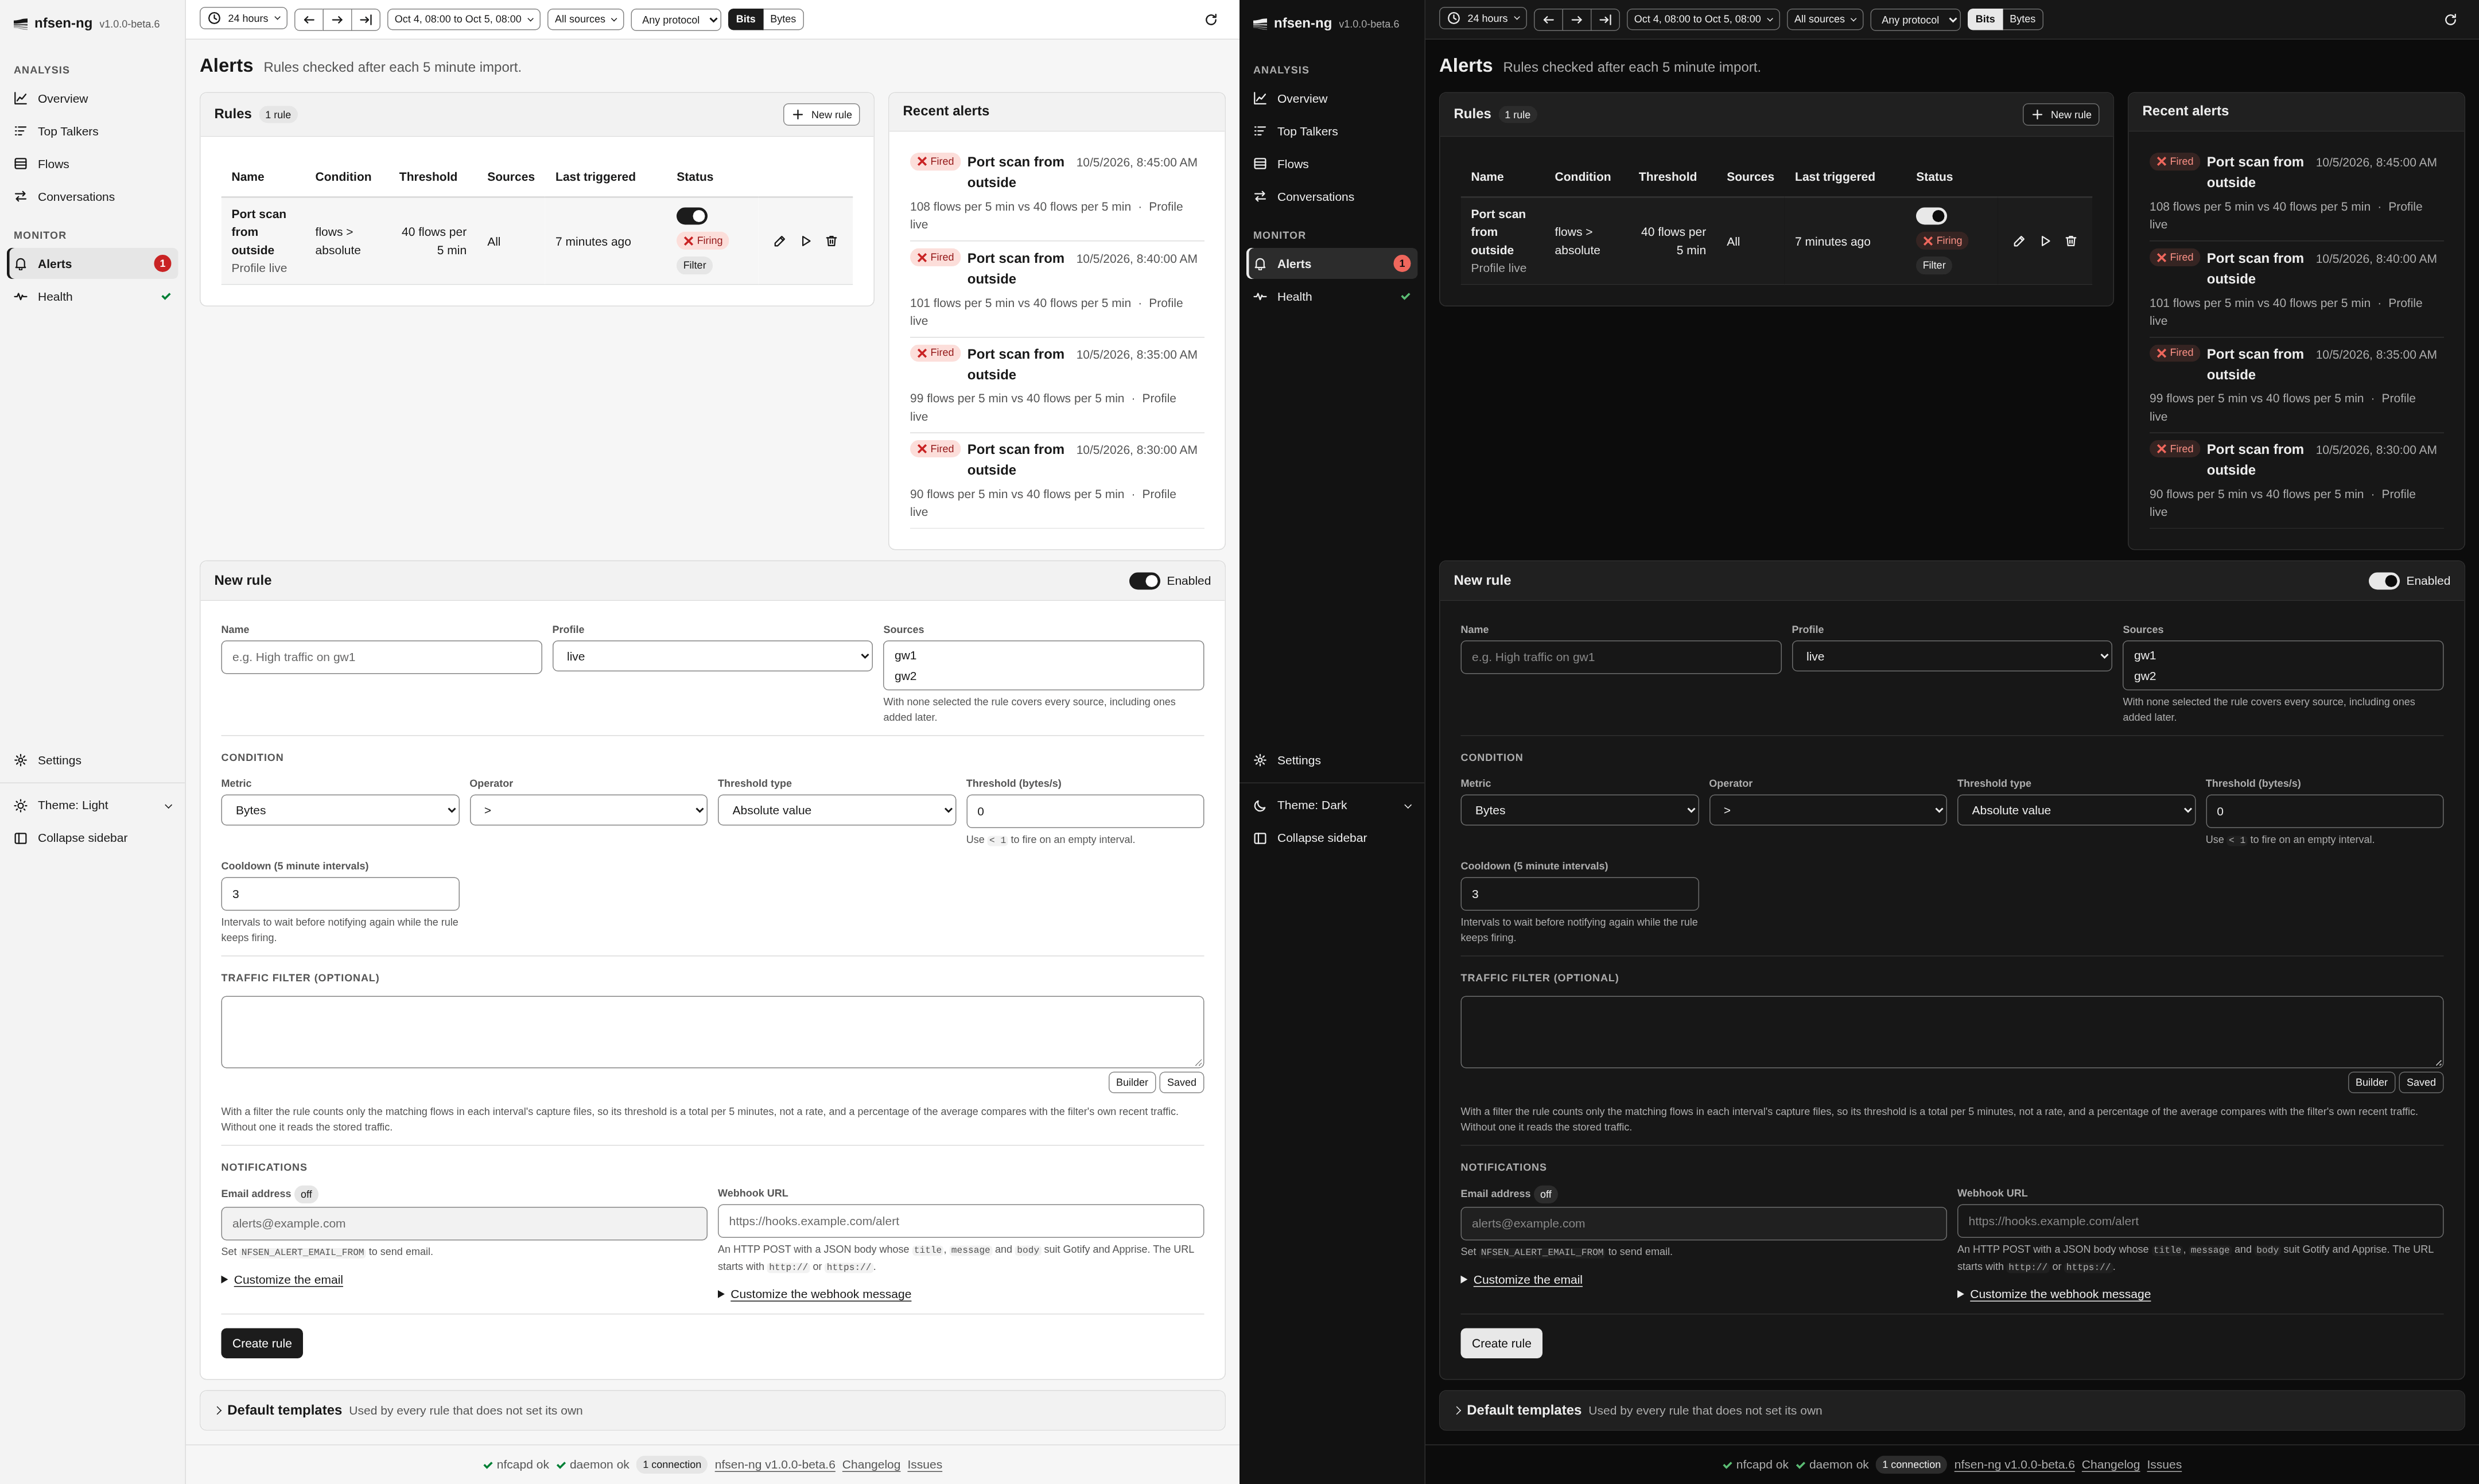Collapse sidebar in dark pane
Image resolution: width=2479 pixels, height=1484 pixels.
1332,838
